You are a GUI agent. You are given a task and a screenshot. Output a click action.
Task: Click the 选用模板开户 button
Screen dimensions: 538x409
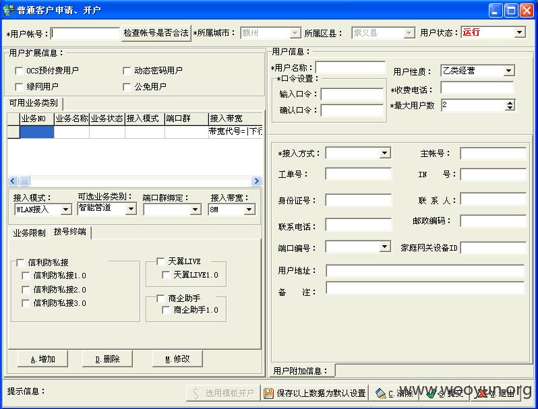tap(223, 394)
